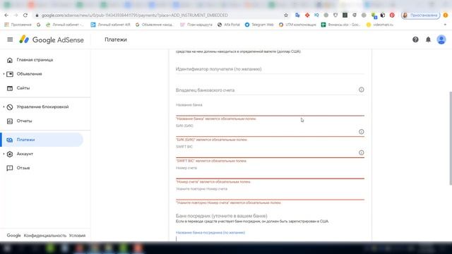Screen dimensions: 452x254
Task: Open the help question mark icon
Action: pyautogui.click(x=415, y=40)
